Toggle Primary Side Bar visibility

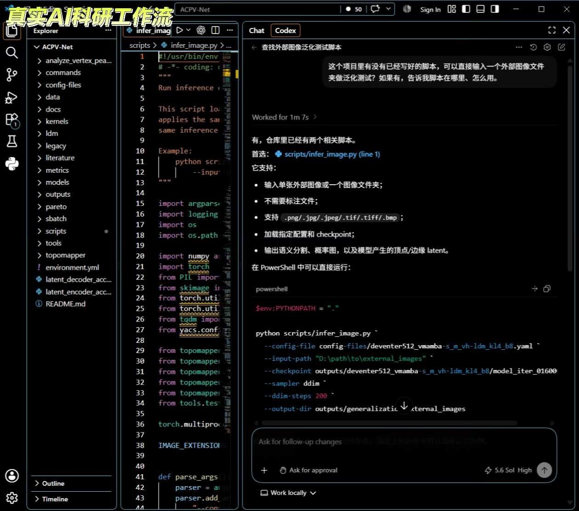click(x=466, y=9)
